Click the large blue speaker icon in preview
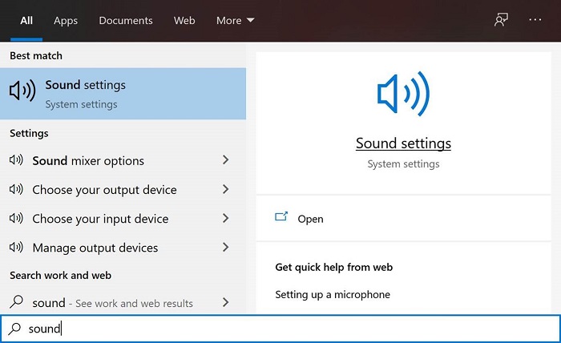This screenshot has height=343, width=561. pyautogui.click(x=403, y=95)
